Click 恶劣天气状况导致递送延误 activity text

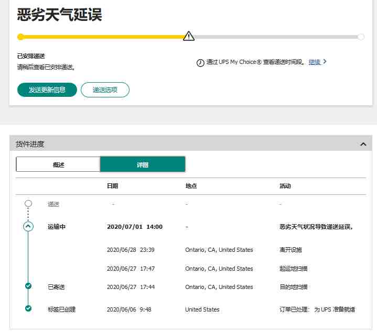[316, 227]
